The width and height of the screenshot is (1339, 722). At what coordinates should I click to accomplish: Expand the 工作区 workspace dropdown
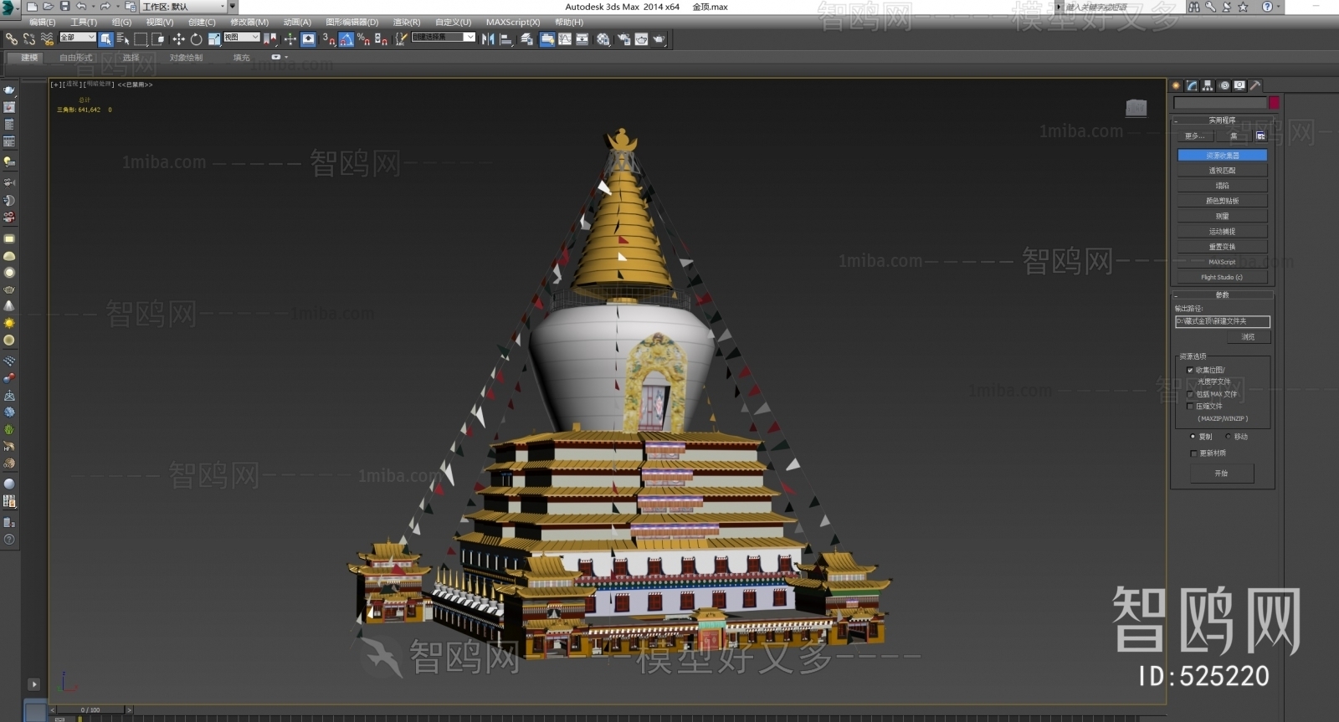click(222, 7)
